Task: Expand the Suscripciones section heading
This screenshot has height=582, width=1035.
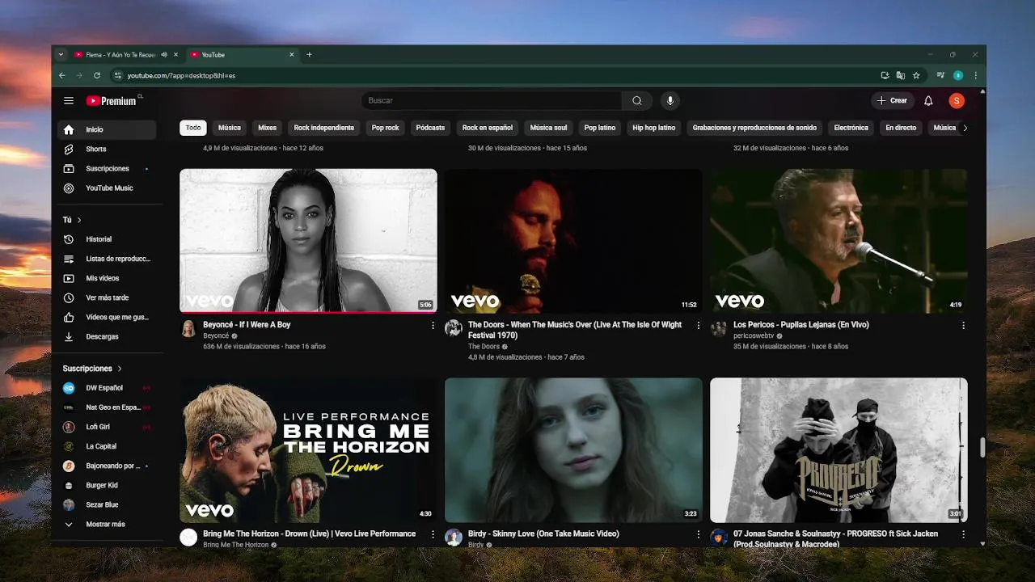Action: (x=92, y=369)
